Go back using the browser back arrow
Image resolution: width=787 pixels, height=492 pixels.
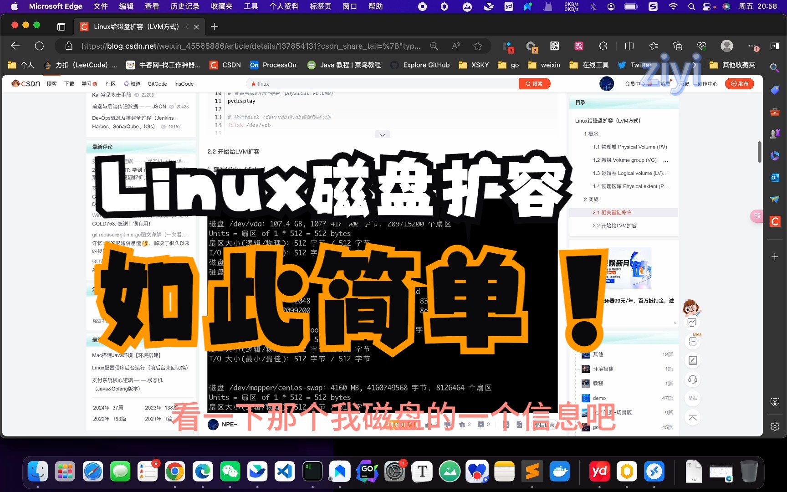15,46
